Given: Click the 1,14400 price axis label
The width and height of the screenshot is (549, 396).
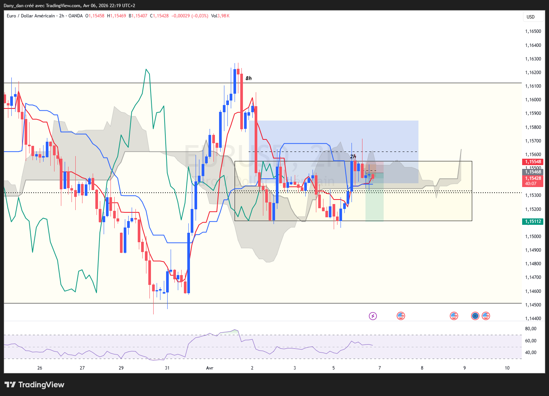Looking at the screenshot, I should click(x=533, y=319).
